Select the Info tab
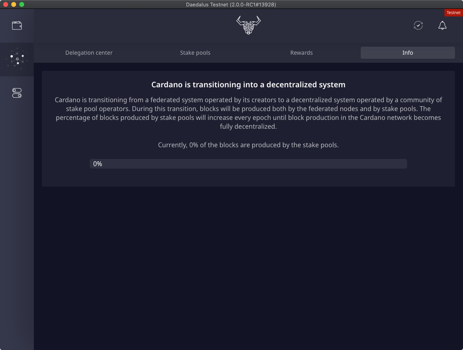Image resolution: width=463 pixels, height=350 pixels. point(407,53)
